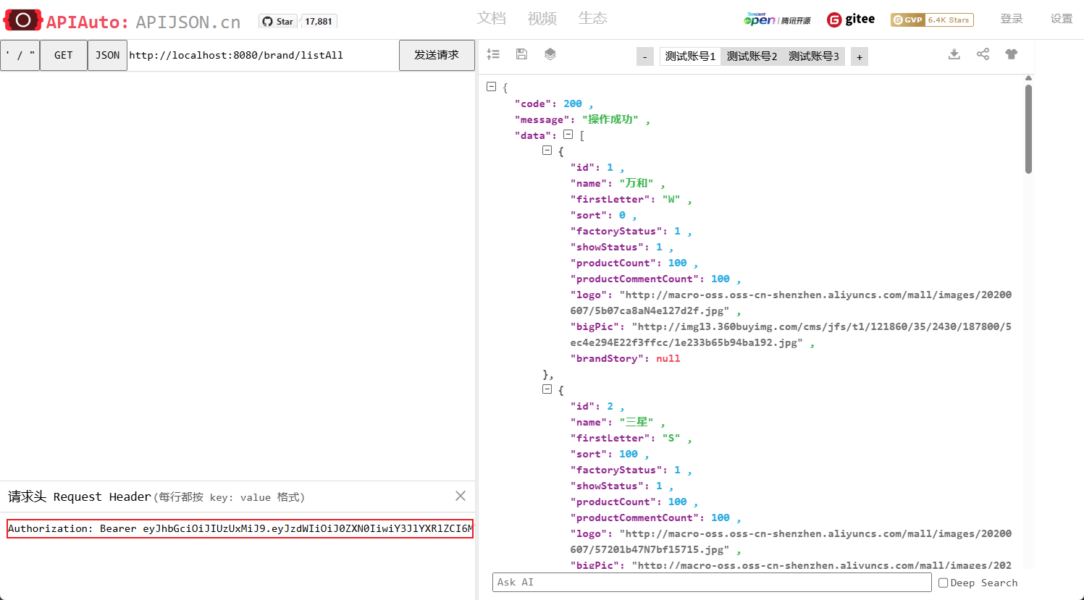Viewport: 1084px width, 600px height.
Task: Collapse the root JSON object
Action: pos(492,87)
